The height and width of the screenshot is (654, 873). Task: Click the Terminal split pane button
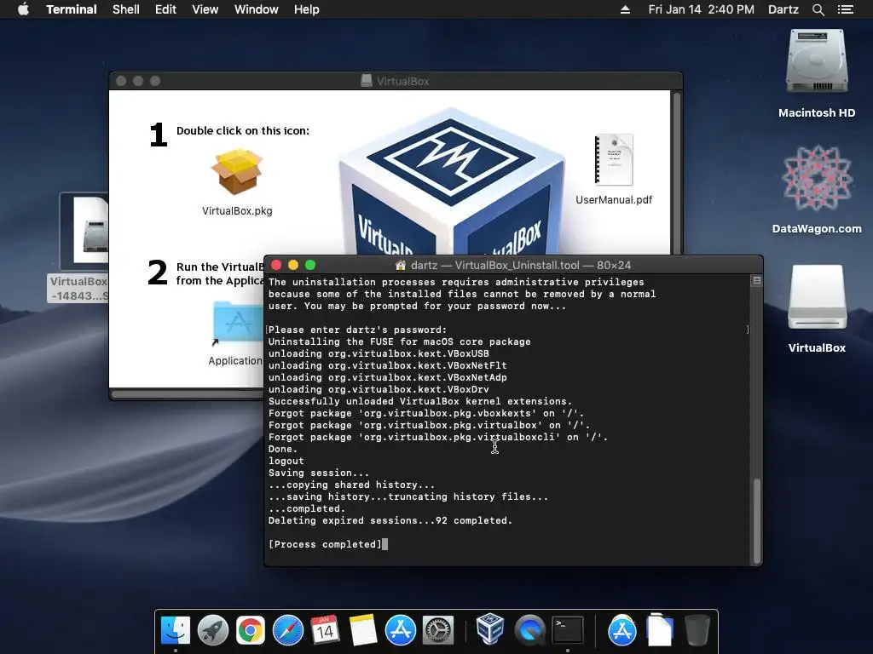(x=757, y=281)
